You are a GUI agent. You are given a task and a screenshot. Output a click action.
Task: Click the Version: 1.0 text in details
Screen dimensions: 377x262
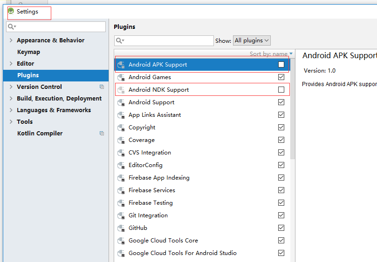pos(320,71)
